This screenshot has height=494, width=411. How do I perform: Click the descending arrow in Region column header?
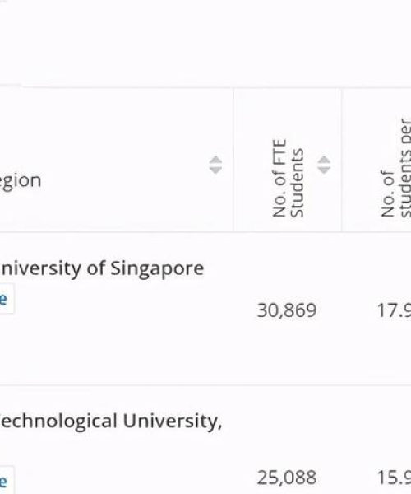215,170
